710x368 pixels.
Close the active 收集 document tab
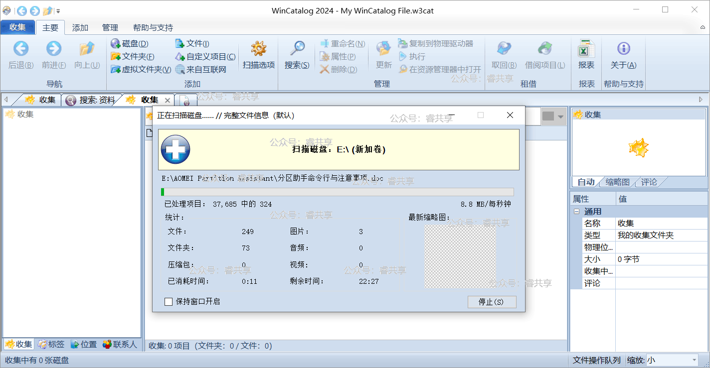coord(168,100)
